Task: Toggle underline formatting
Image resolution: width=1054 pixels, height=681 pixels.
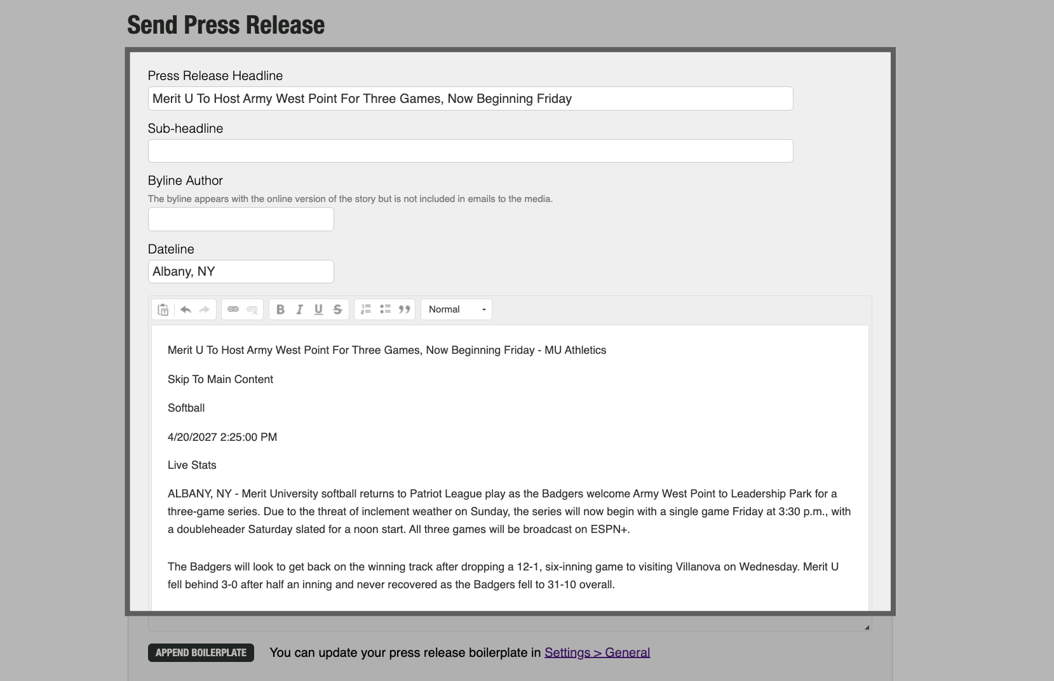Action: click(x=318, y=309)
